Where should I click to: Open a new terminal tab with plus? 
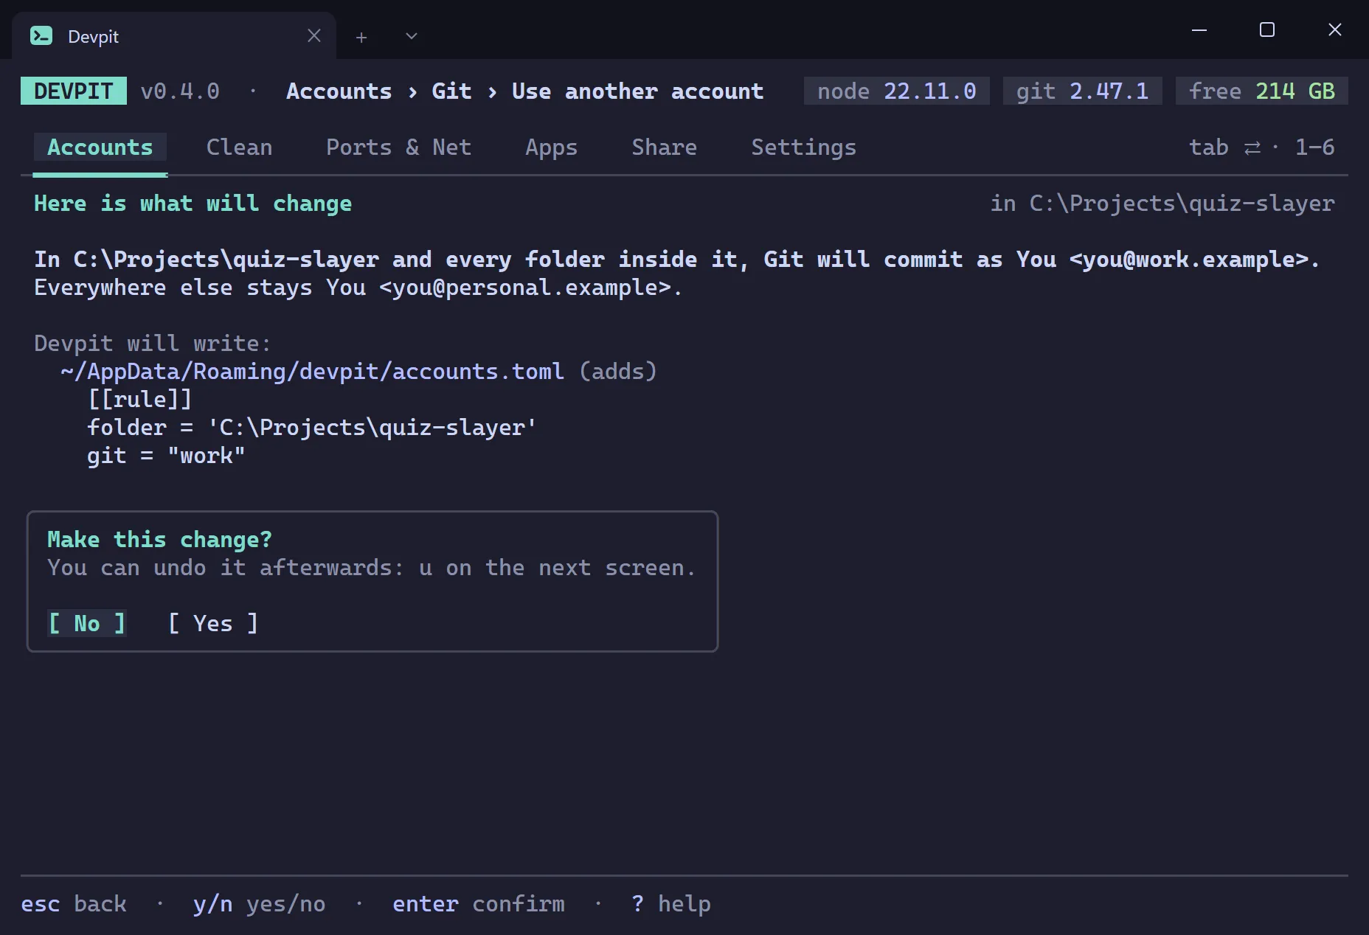[361, 37]
